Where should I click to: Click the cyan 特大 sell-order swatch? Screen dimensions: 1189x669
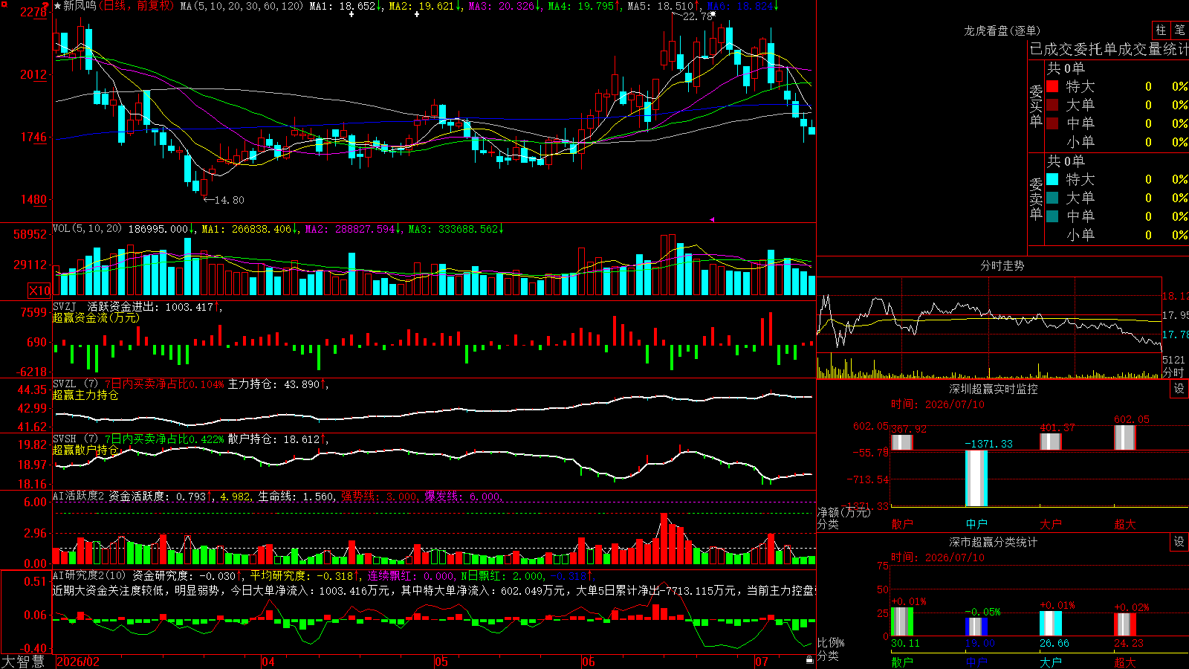coord(1052,179)
